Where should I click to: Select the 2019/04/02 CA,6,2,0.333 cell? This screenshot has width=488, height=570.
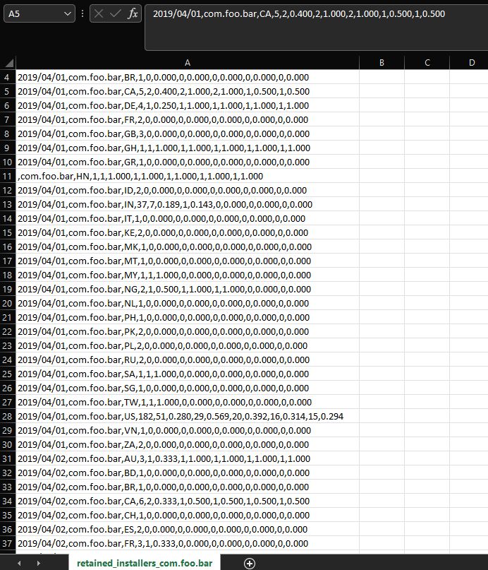[x=188, y=501]
